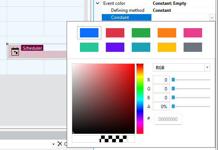Click the R channel slider handle
Viewport: 218px width, 150px height.
tap(173, 80)
